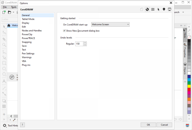Viewport: 192px width, 130px height.
Task: Toggle Show New Document dialog box checkbox
Action: tap(65, 31)
